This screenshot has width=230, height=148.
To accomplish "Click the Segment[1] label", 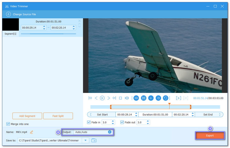I will pos(10,34).
